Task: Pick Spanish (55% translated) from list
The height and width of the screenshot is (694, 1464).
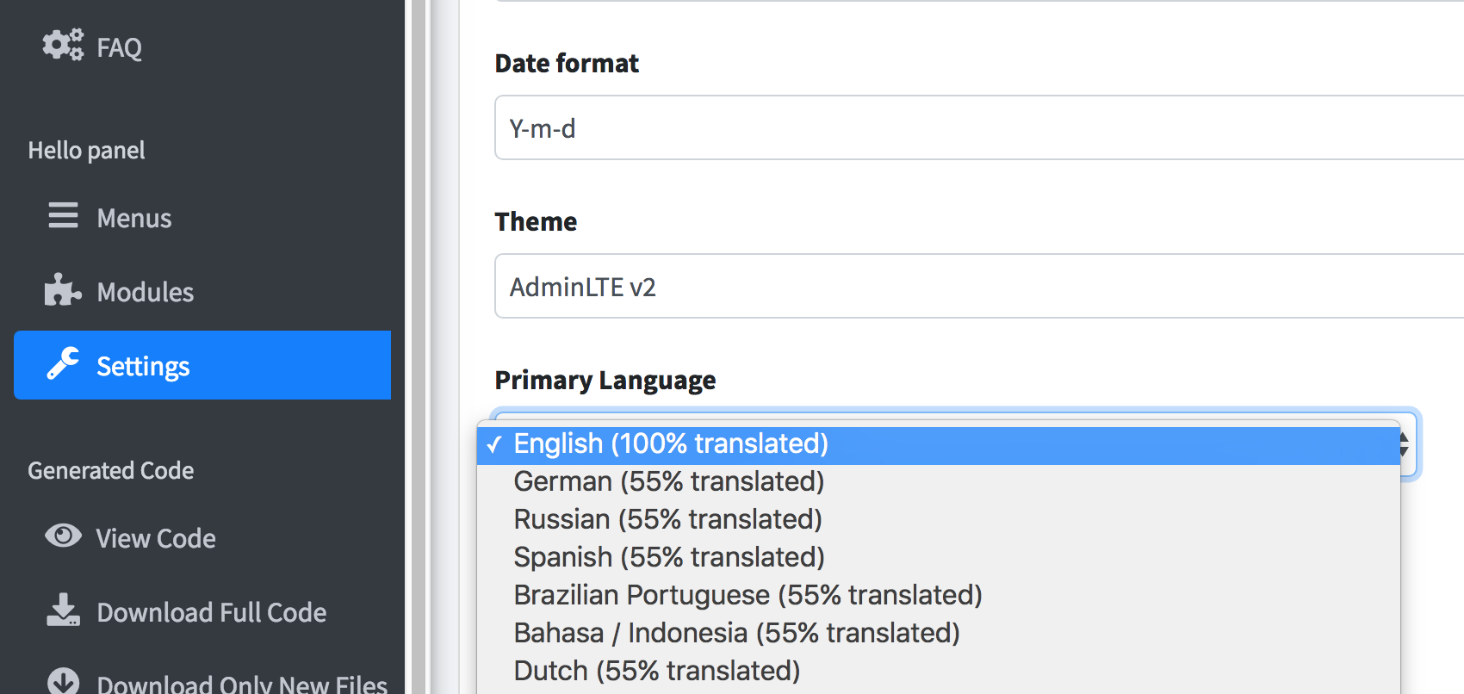Action: [668, 557]
